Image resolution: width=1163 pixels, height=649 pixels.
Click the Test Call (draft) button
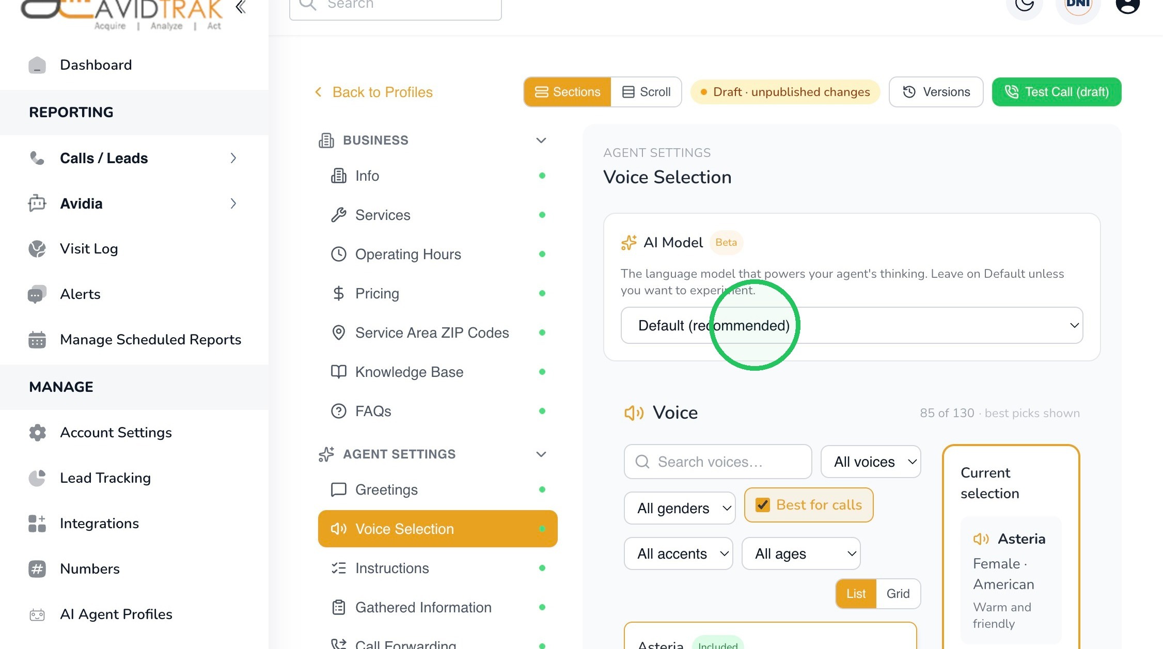[x=1057, y=92]
